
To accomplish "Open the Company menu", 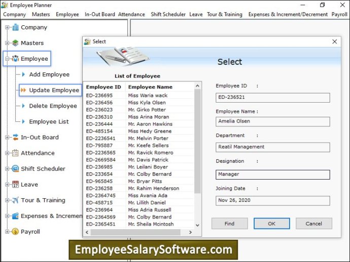I will 15,15.
